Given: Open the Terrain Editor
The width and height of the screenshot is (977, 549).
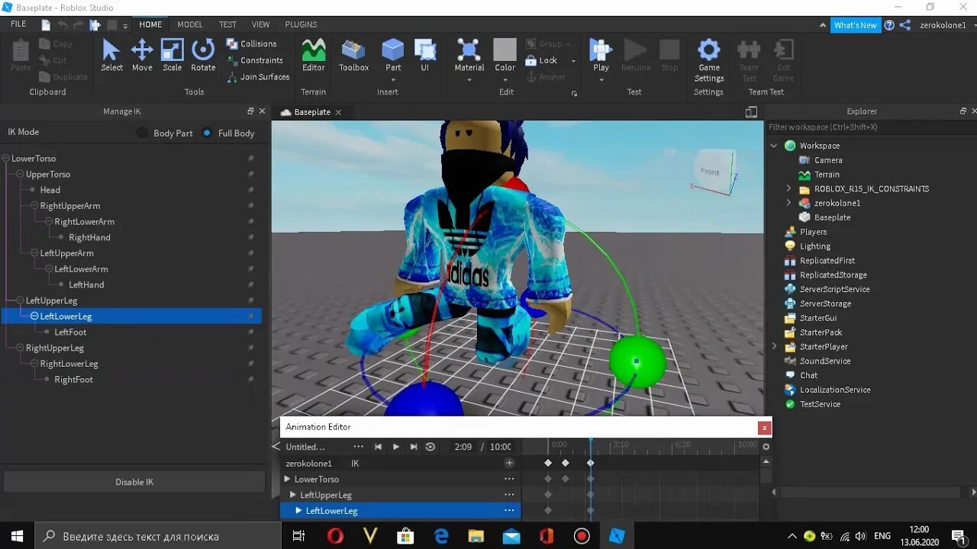Looking at the screenshot, I should tap(314, 56).
